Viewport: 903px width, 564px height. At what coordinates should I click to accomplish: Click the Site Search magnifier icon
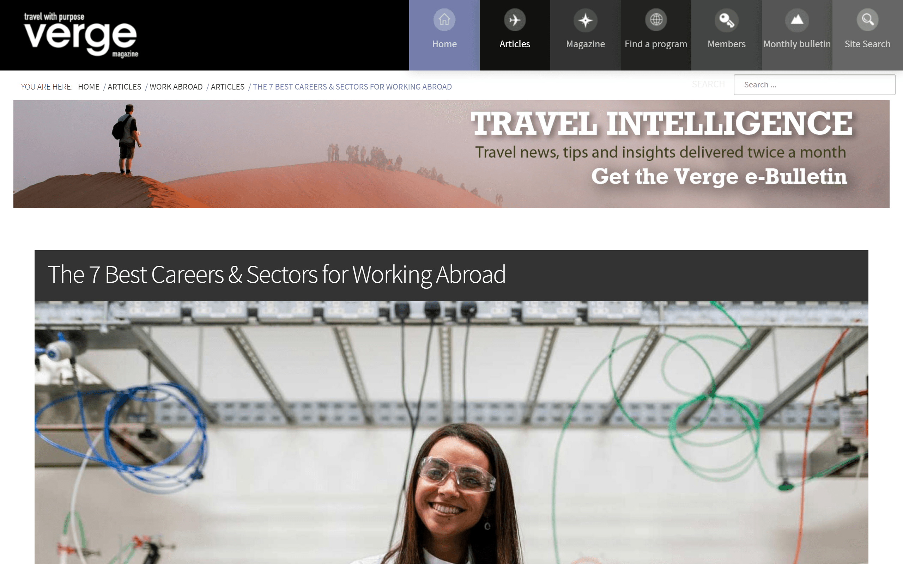(868, 20)
